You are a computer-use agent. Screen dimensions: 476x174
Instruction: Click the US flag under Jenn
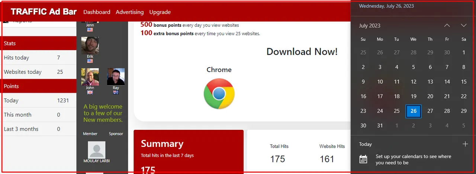point(90,30)
